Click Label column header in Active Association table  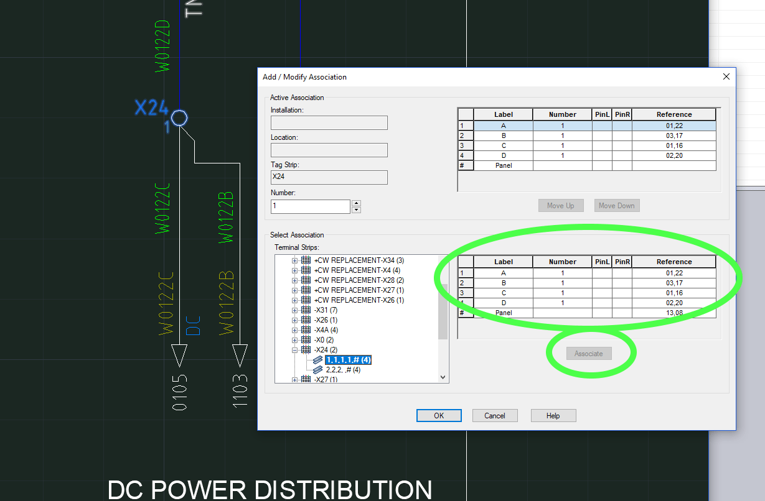click(x=504, y=114)
